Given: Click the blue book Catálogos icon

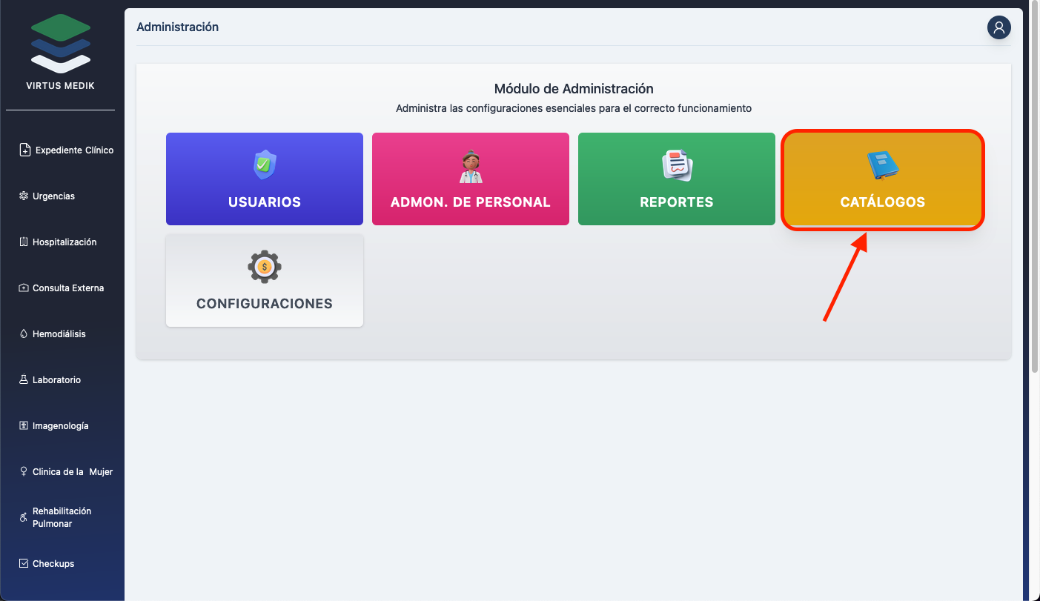Looking at the screenshot, I should click(x=882, y=165).
